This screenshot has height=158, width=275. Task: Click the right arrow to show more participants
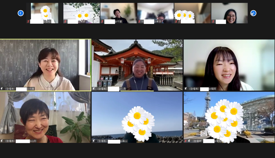click(253, 13)
